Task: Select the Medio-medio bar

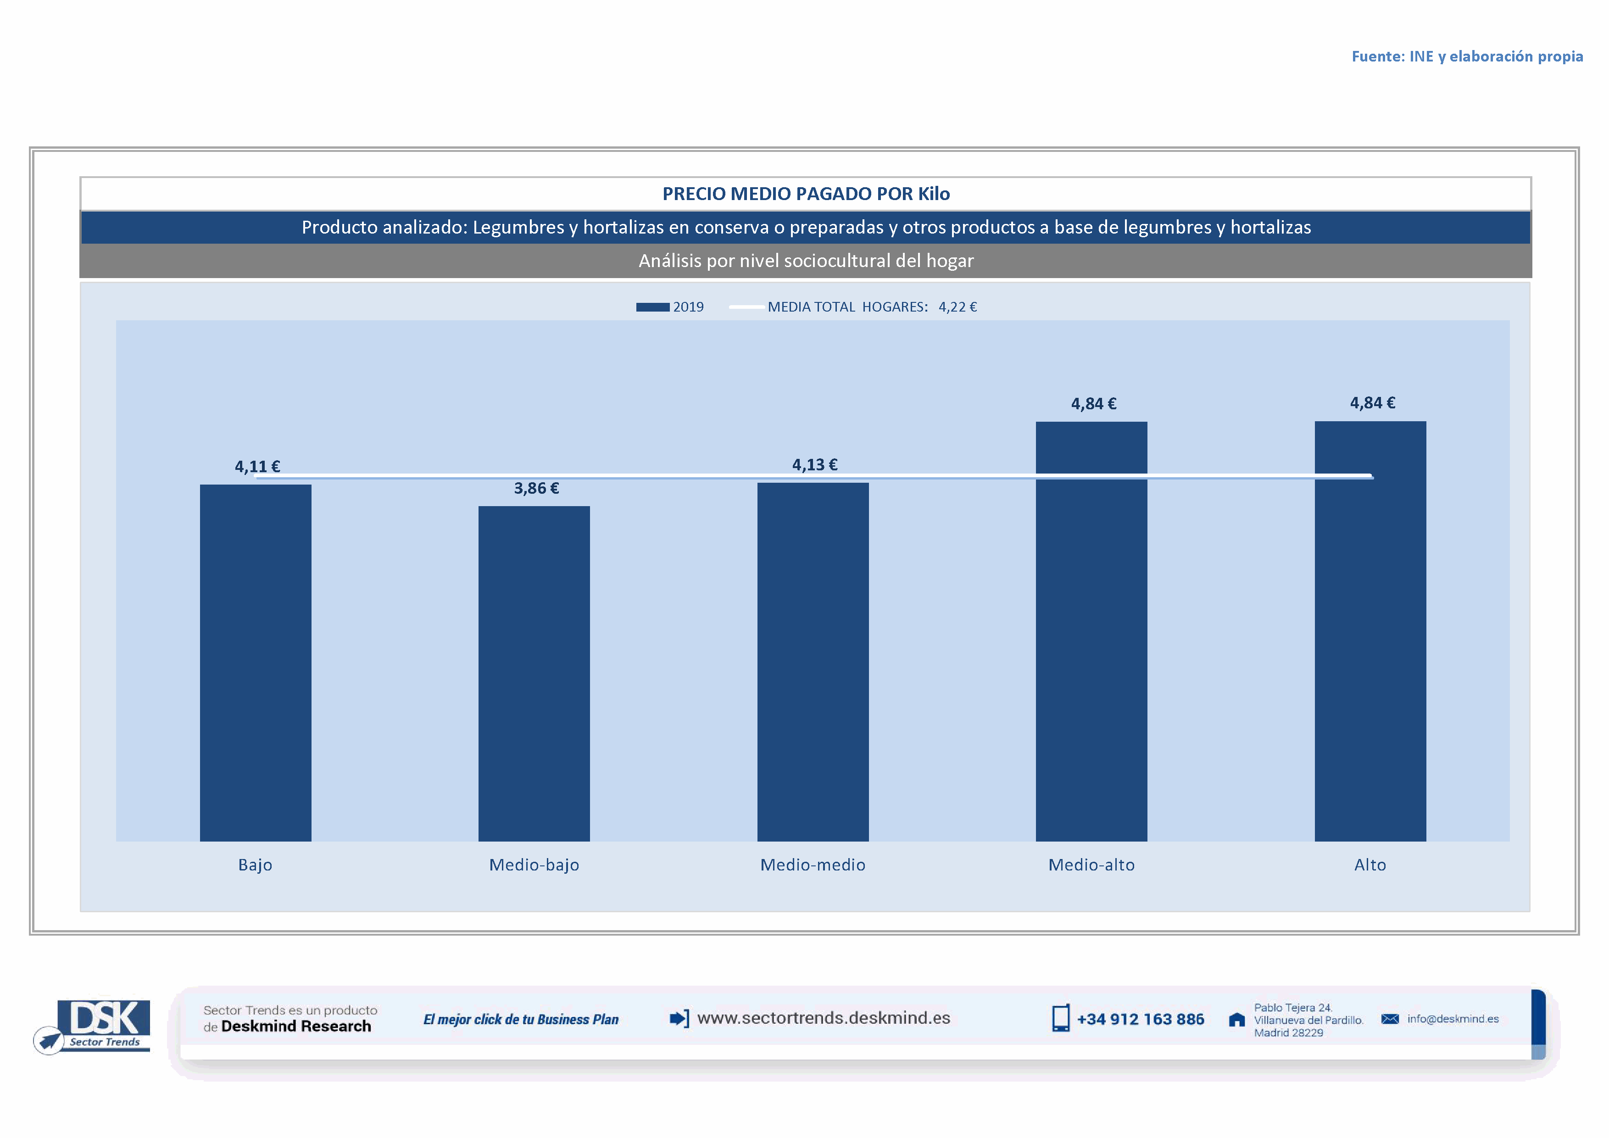Action: point(813,662)
